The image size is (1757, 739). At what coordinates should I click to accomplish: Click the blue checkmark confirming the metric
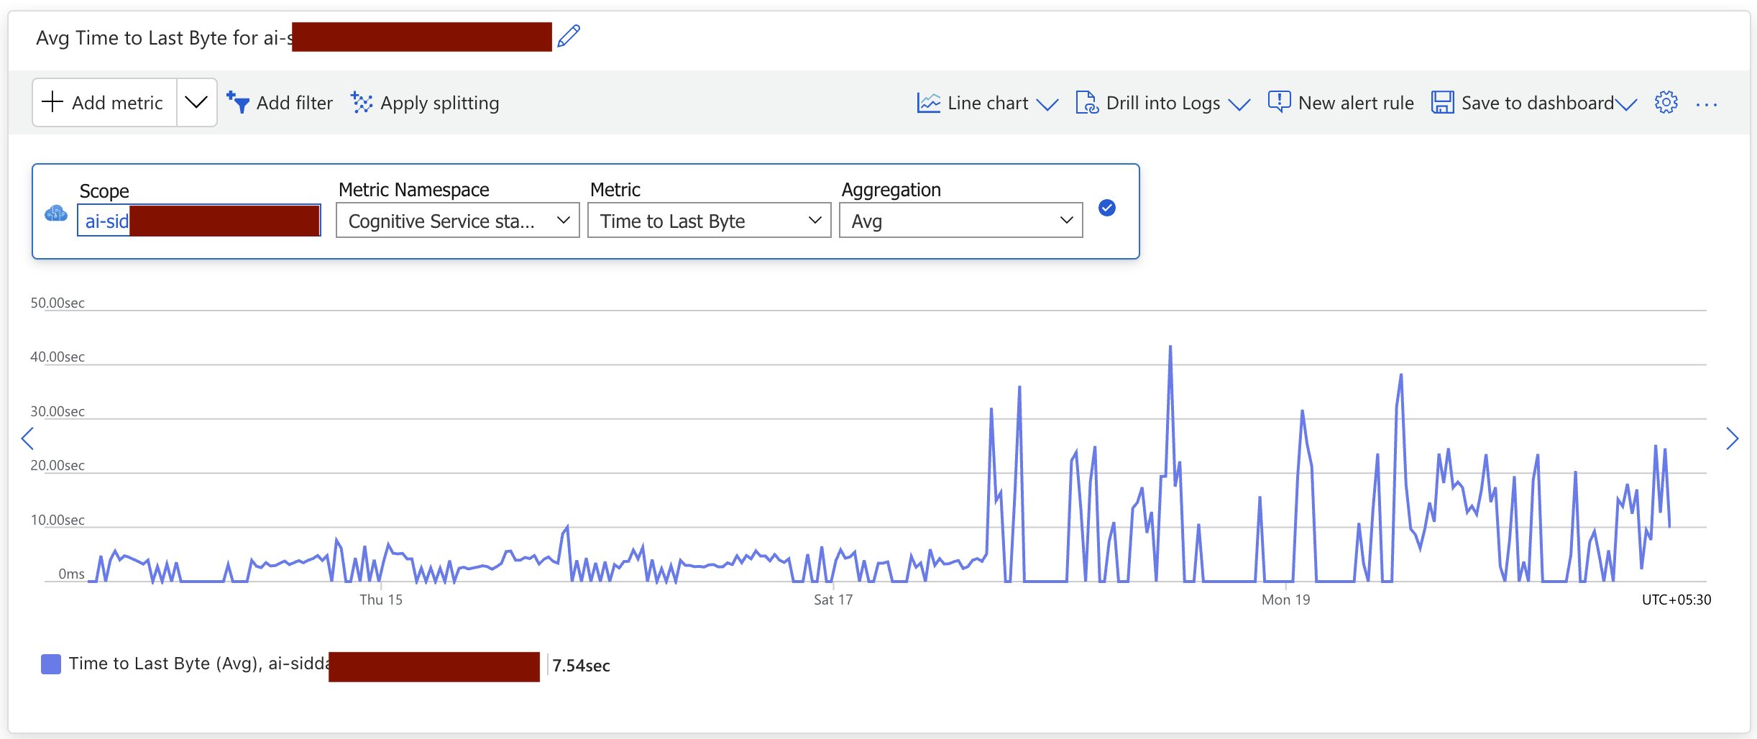click(x=1107, y=208)
